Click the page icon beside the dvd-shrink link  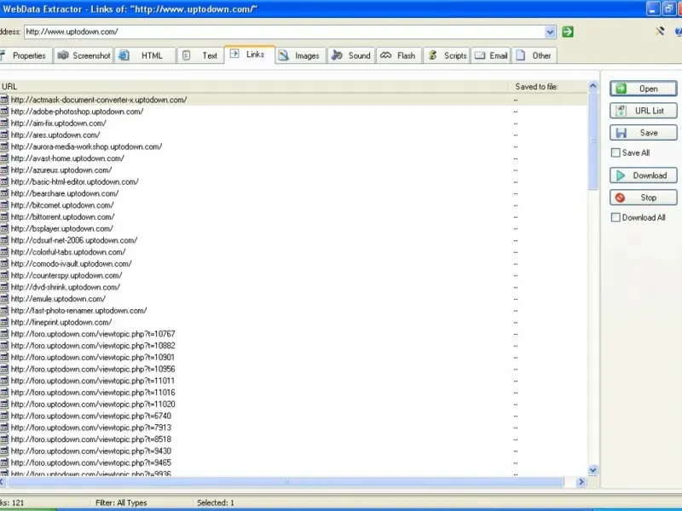[4, 287]
